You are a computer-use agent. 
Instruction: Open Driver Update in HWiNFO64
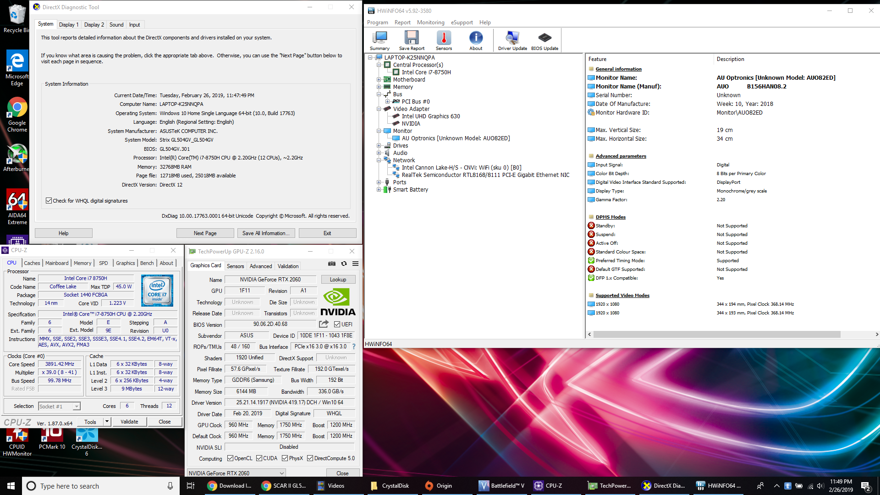point(512,40)
